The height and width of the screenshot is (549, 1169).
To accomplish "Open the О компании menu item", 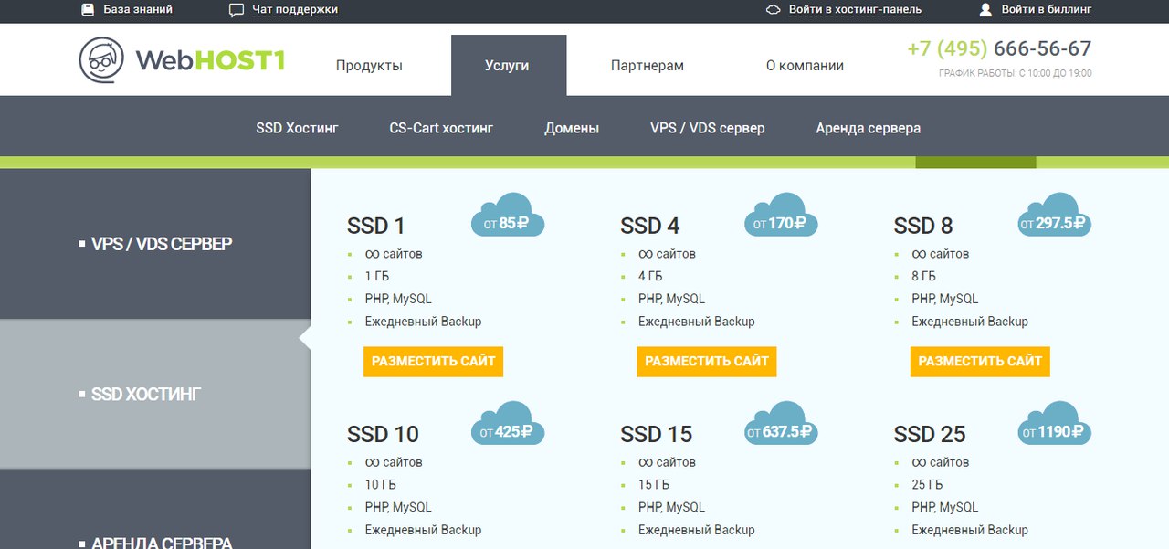I will point(805,66).
